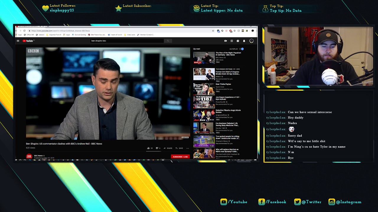
Task: Focus the search box containing 'ben shapiro bbc'
Action: pyautogui.click(x=127, y=41)
